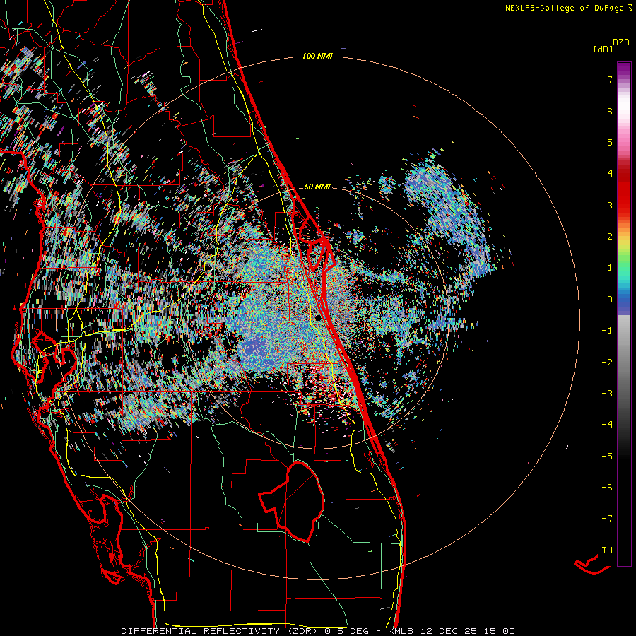The width and height of the screenshot is (636, 636).
Task: Click the TH threshold label on colorbar
Action: tap(607, 550)
